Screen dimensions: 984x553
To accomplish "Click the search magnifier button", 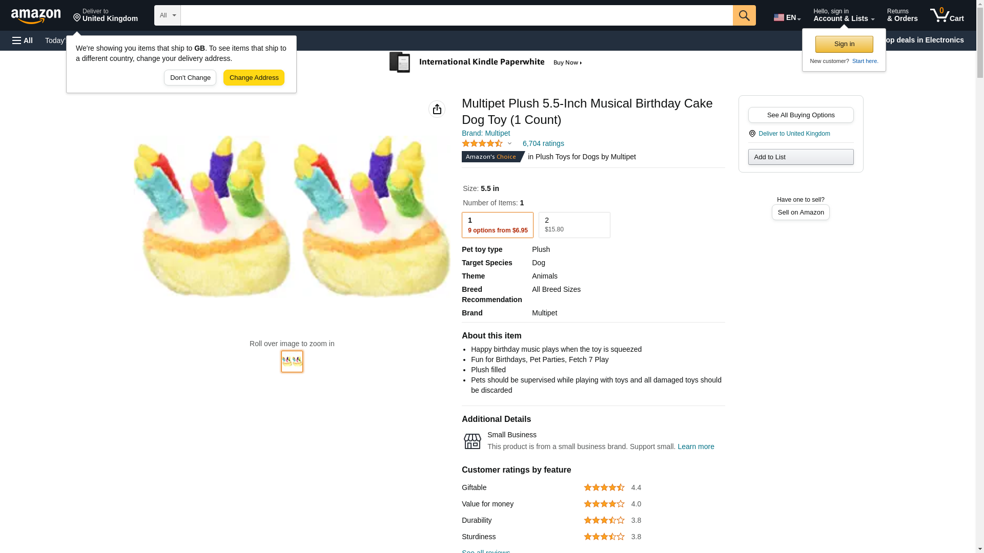I will point(744,15).
